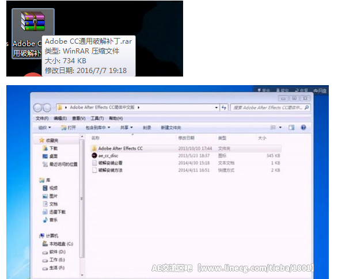The image size is (338, 279).
Task: Sort by the Type column header
Action: click(x=222, y=138)
